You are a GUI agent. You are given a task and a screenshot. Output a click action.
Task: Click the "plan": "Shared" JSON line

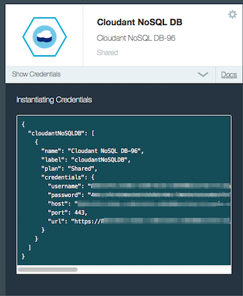(x=69, y=168)
